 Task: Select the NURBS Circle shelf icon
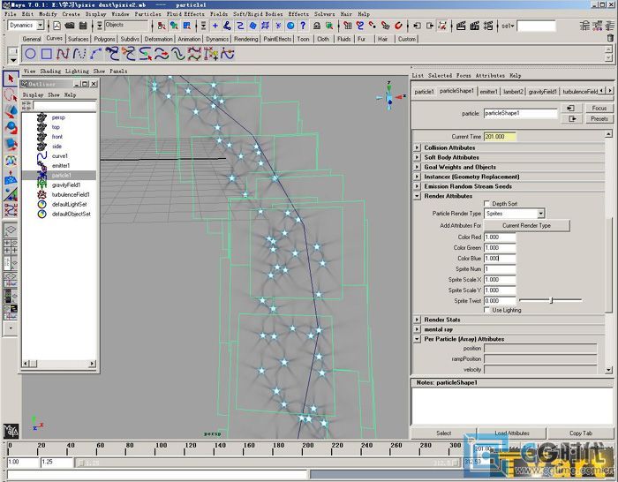(x=30, y=54)
